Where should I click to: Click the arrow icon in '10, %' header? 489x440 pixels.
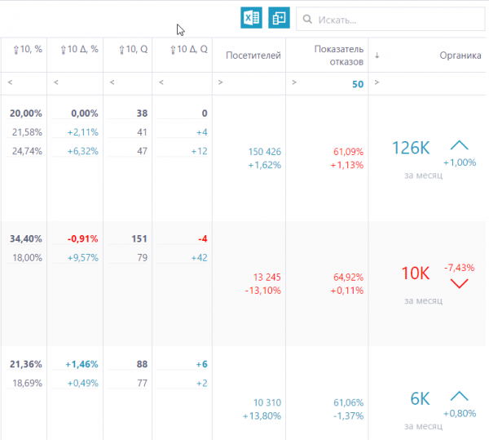click(15, 51)
